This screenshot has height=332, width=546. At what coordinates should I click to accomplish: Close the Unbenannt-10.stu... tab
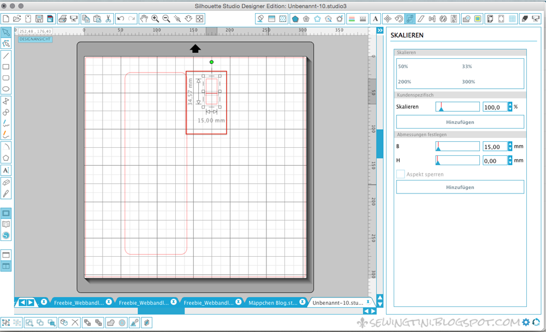coord(368,302)
